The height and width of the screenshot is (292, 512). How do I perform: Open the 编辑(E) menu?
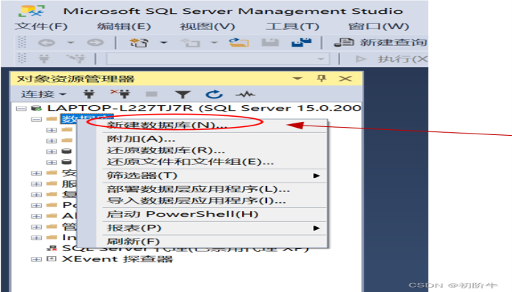pyautogui.click(x=124, y=26)
